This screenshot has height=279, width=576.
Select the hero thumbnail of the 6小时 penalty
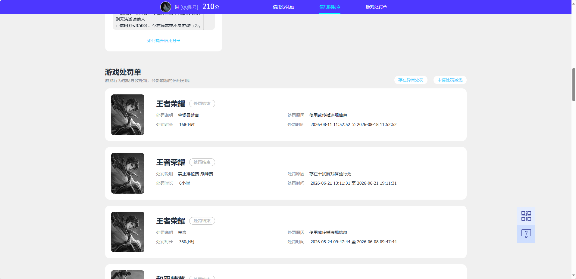pos(128,173)
